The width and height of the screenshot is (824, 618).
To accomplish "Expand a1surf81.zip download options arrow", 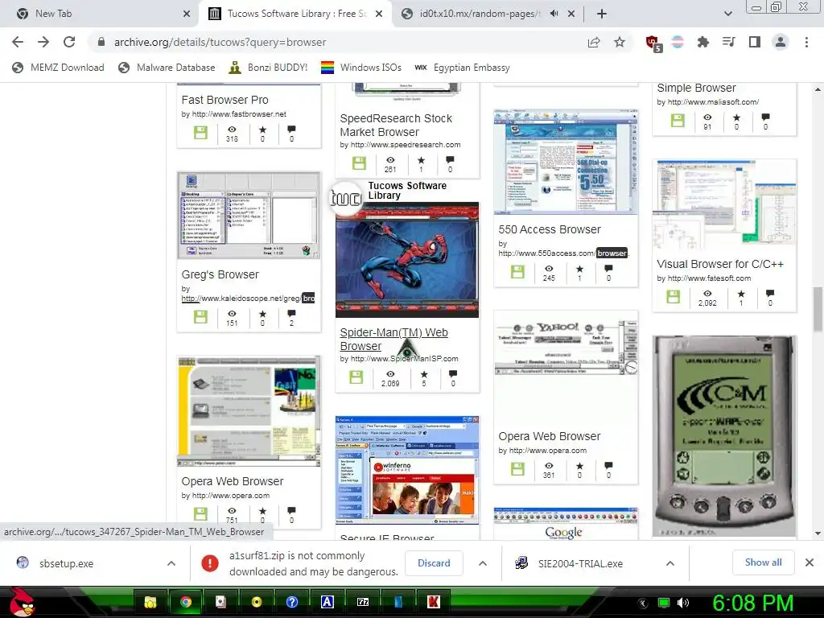I will [x=483, y=563].
